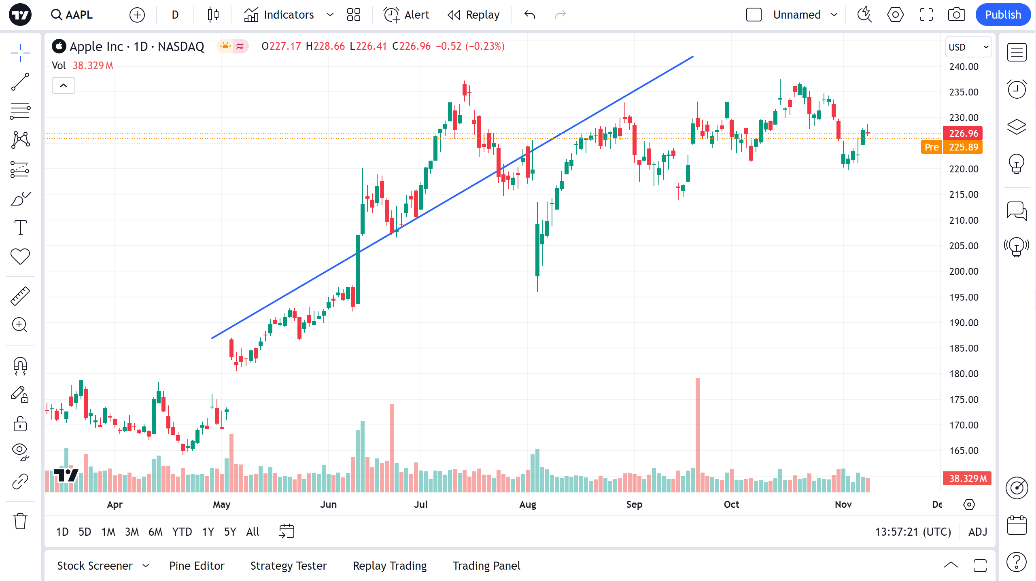Remove all drawings with trash tool
The height and width of the screenshot is (581, 1036).
(20, 521)
